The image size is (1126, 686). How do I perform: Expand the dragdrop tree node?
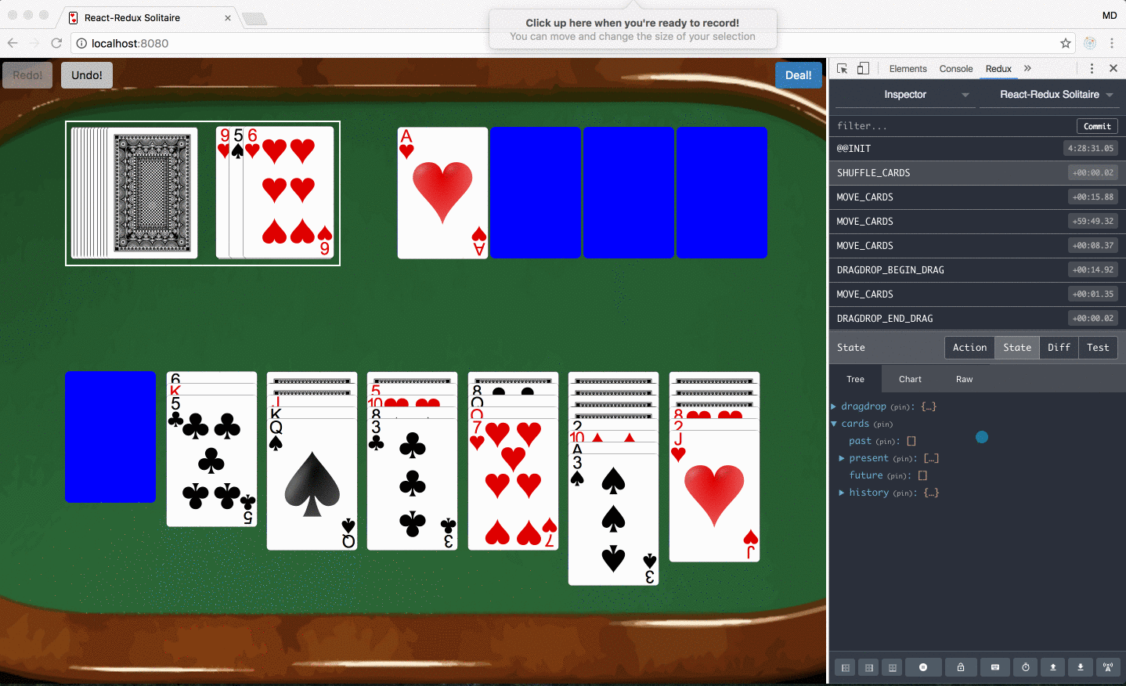click(x=834, y=406)
